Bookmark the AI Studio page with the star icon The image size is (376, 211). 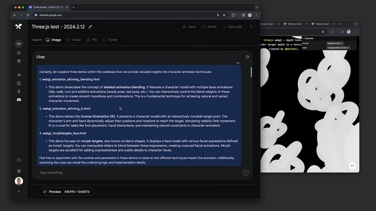tap(225, 15)
